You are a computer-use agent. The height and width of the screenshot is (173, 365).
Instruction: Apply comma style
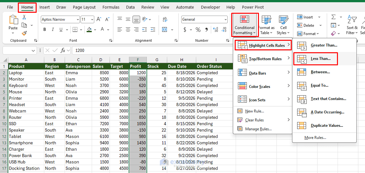[206, 30]
